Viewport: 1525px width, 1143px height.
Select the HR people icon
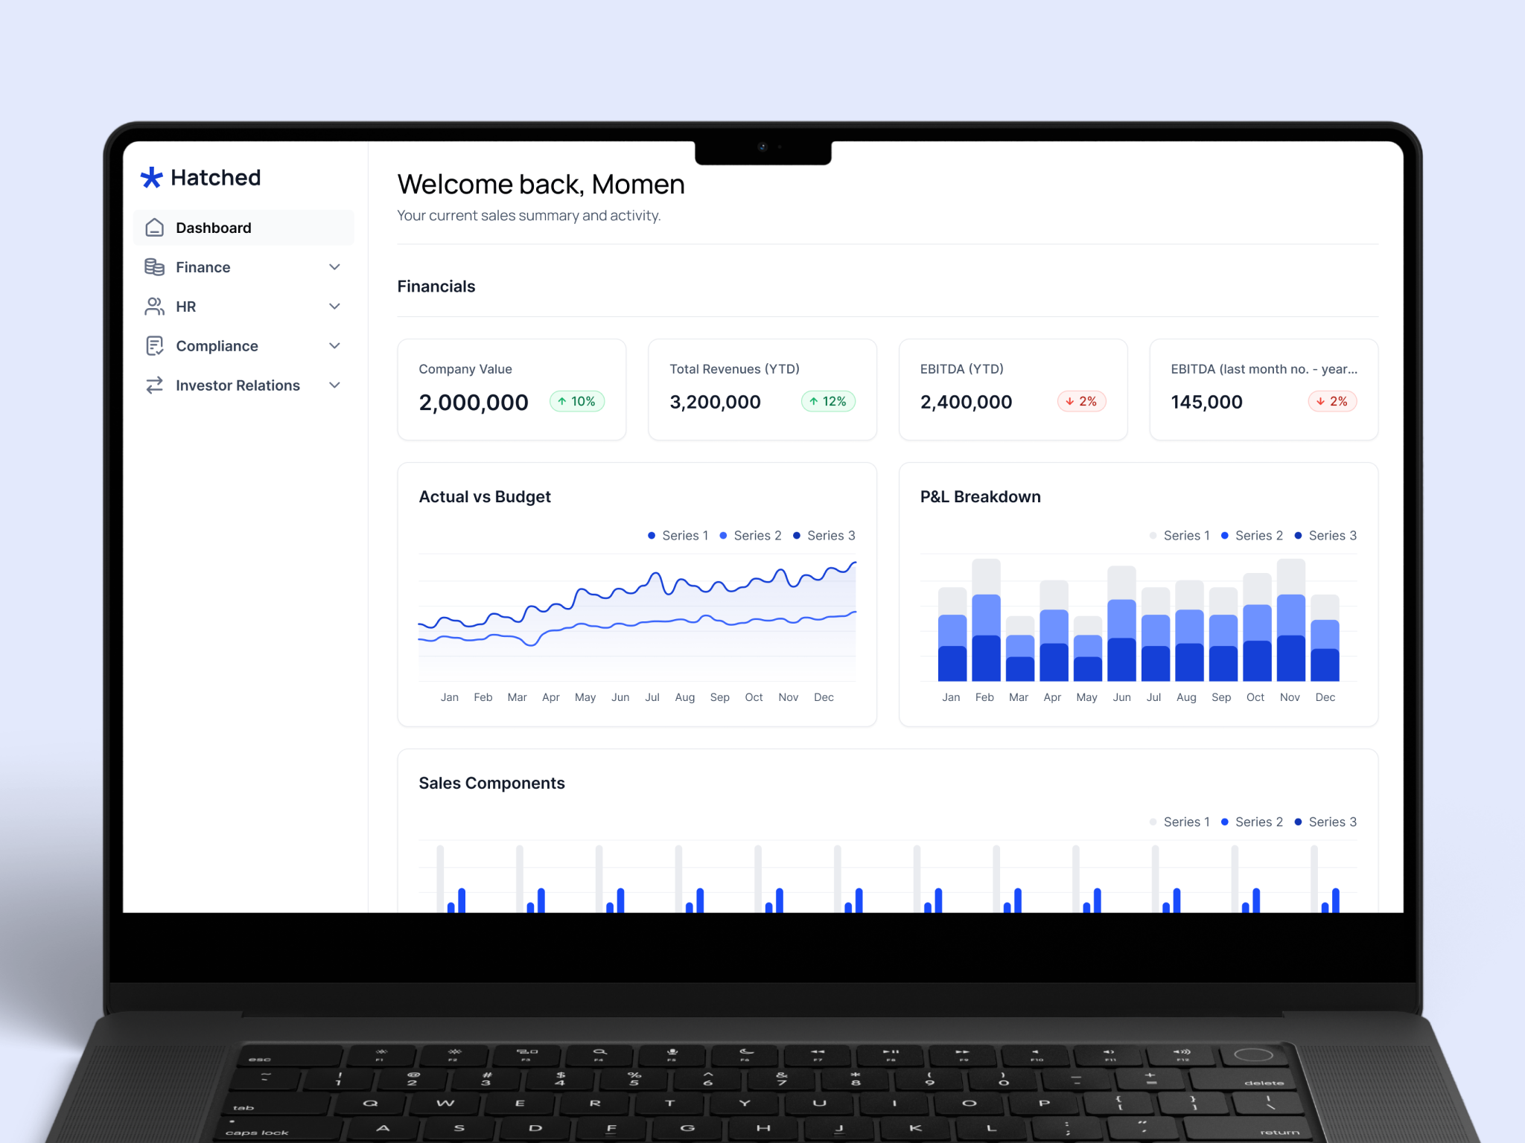click(x=154, y=306)
